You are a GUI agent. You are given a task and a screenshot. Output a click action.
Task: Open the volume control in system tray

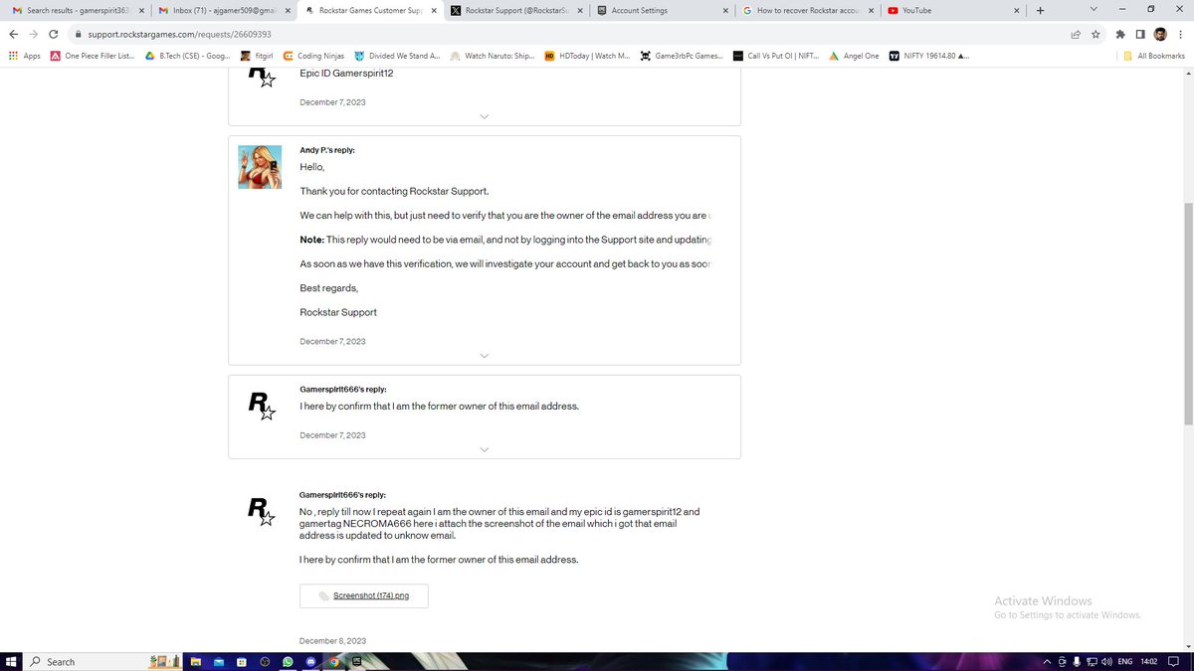[1106, 662]
